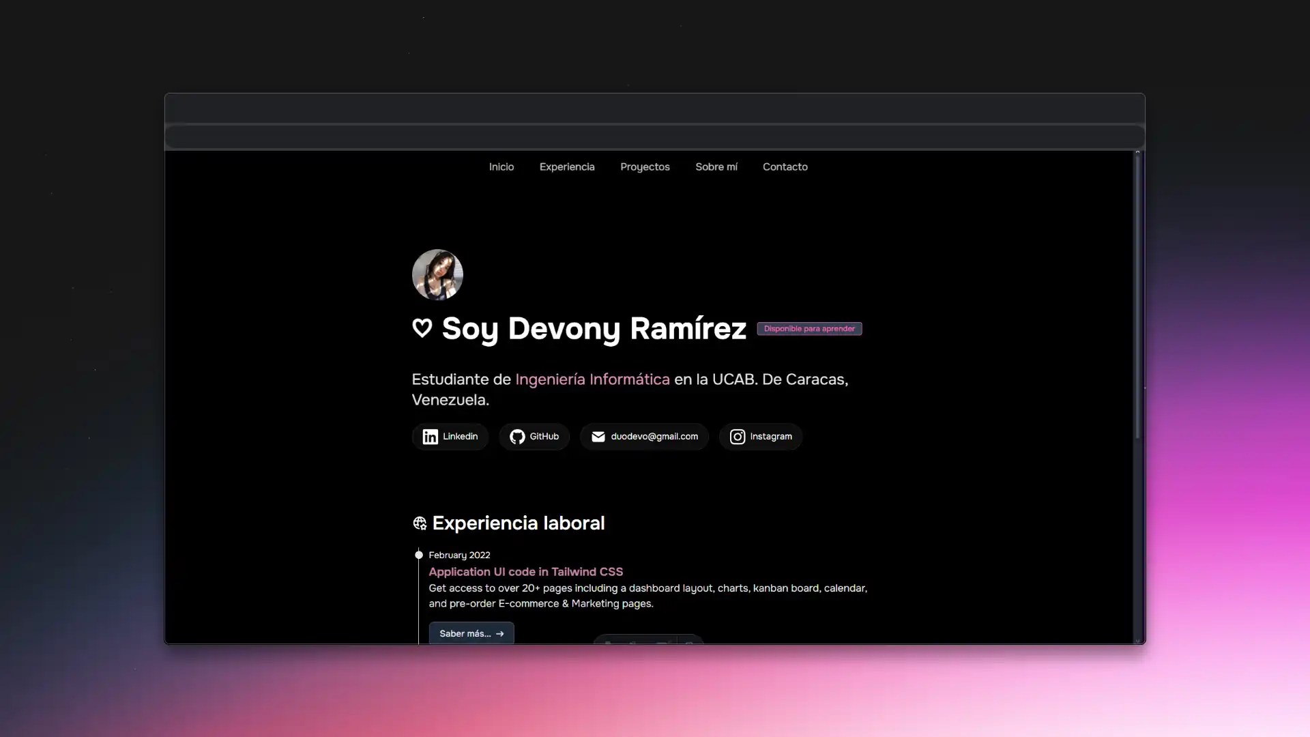
Task: Select Devony's circular profile photo
Action: tap(437, 274)
